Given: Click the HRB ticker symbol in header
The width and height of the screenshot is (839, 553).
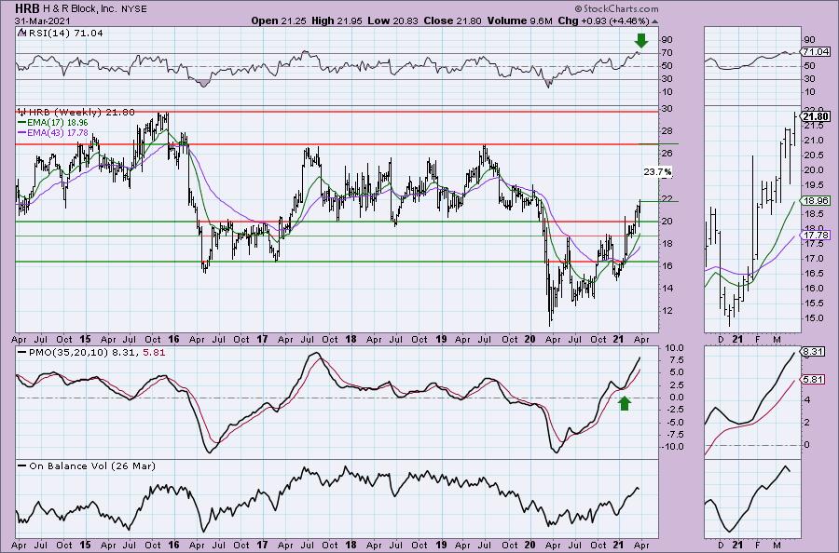Looking at the screenshot, I should point(28,8).
